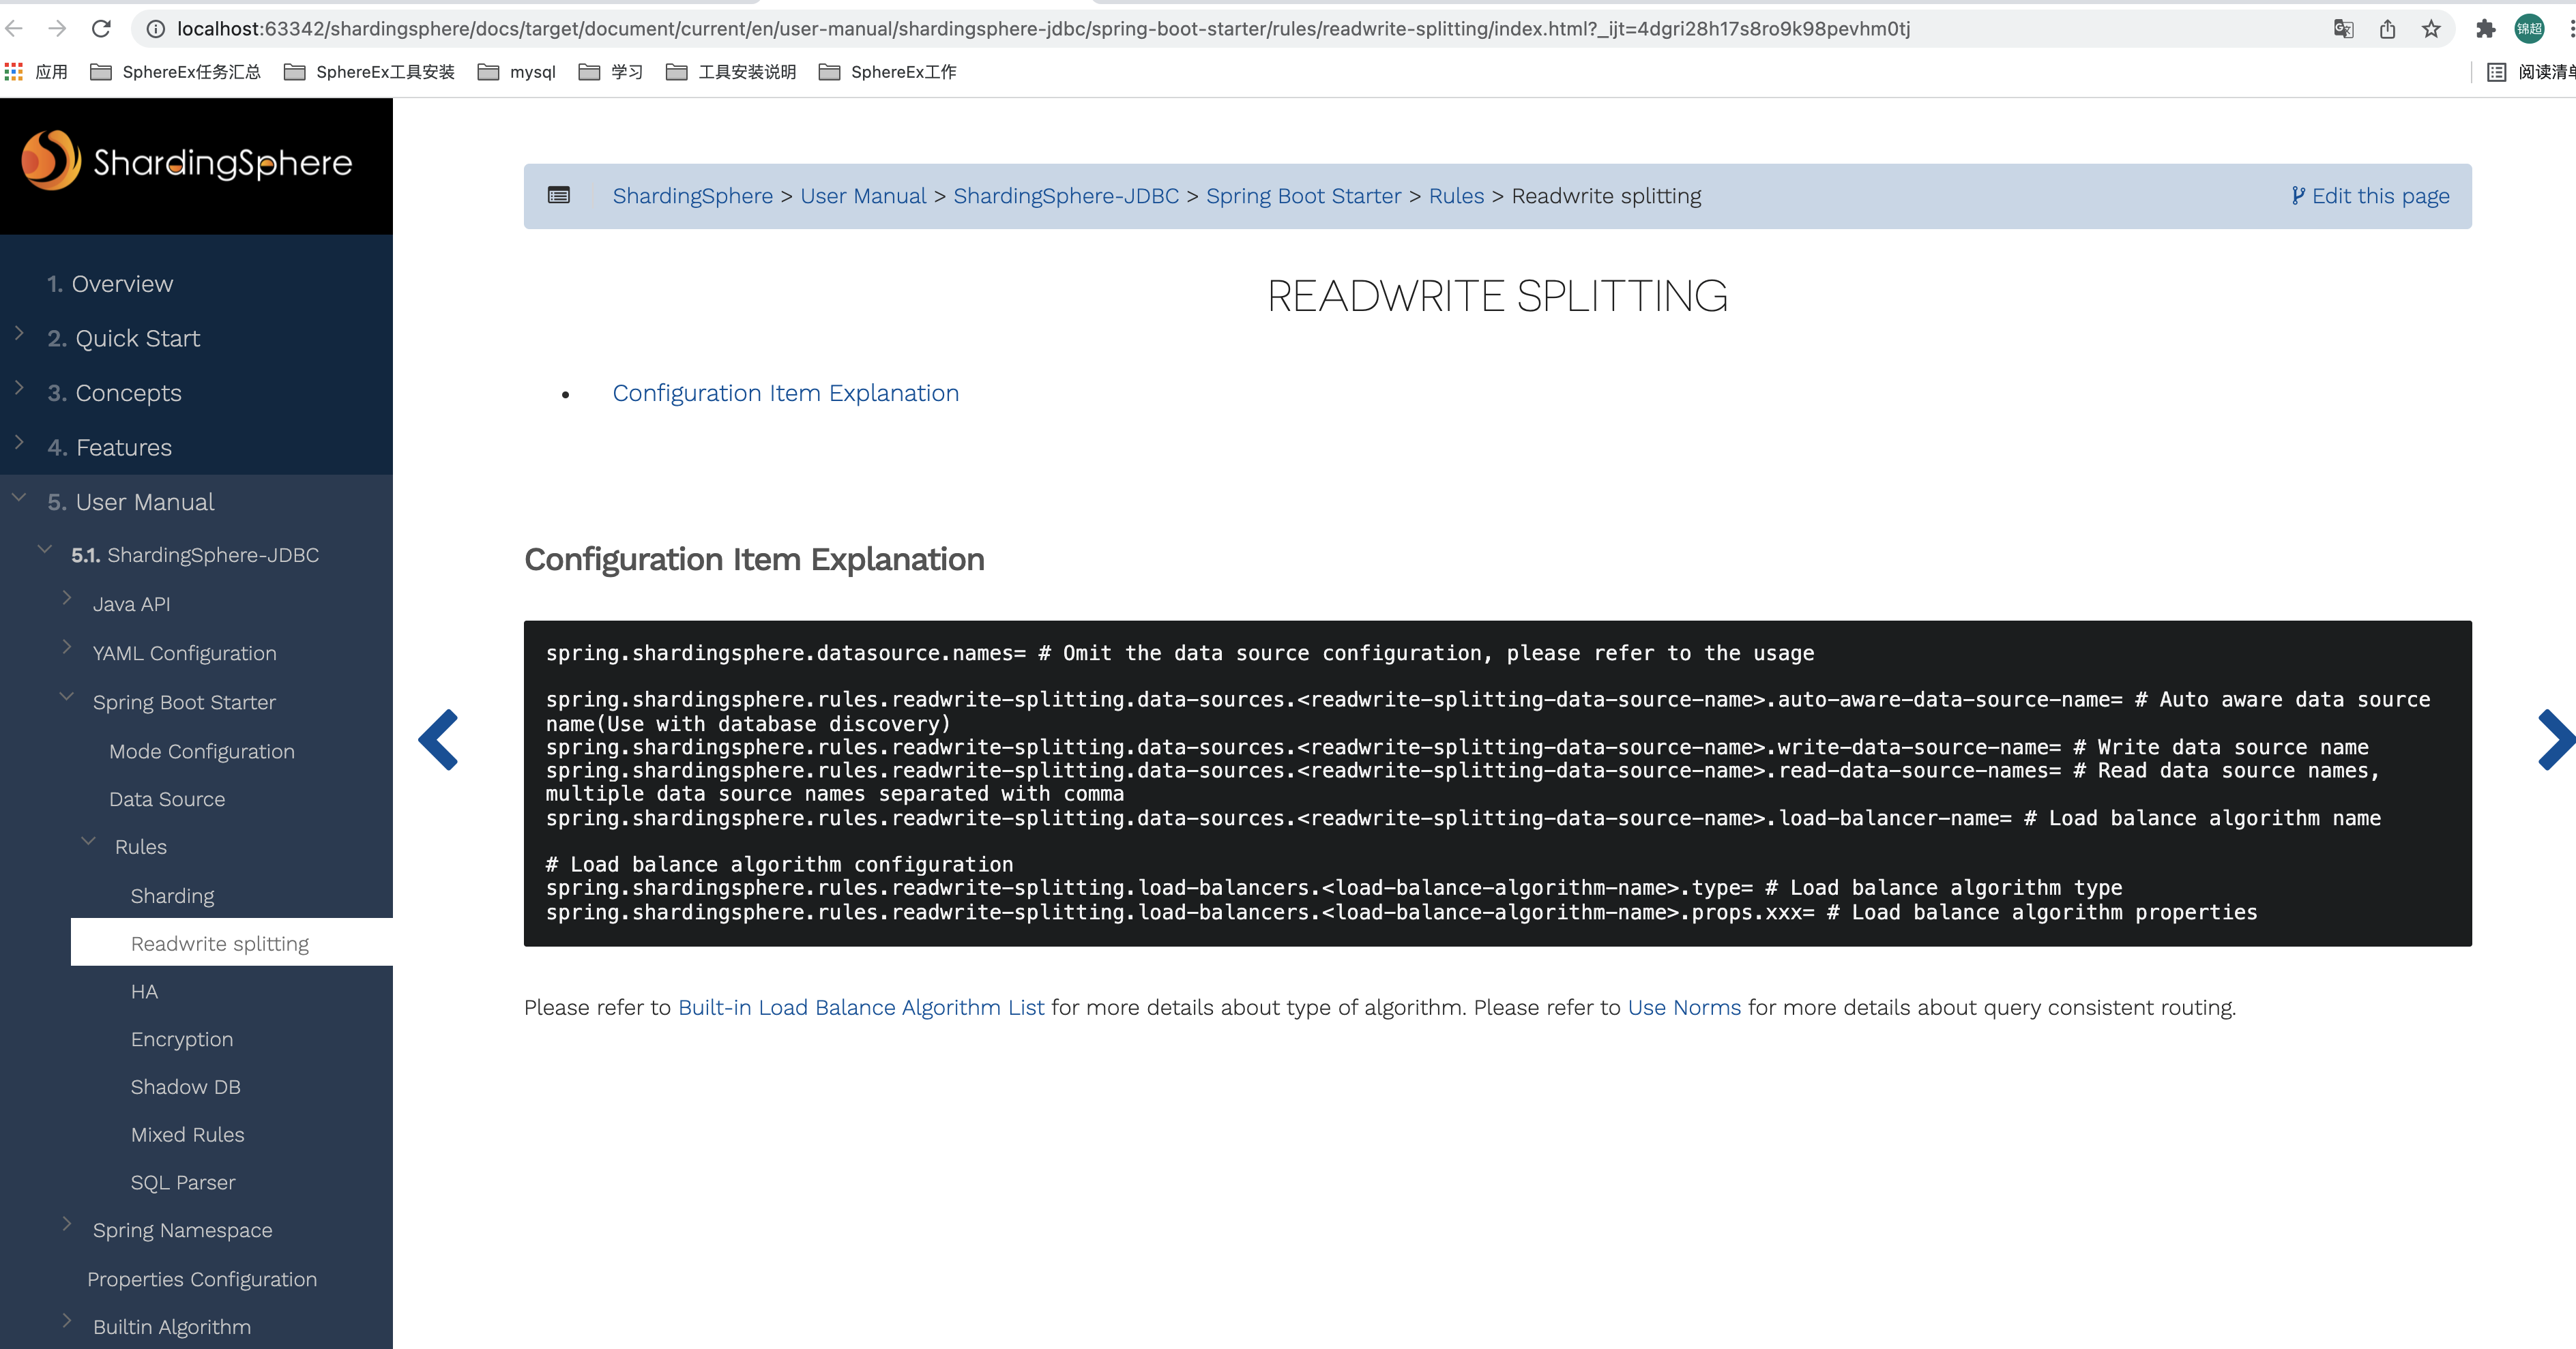Image resolution: width=2576 pixels, height=1349 pixels.
Task: Open the Encryption sidebar menu item
Action: coord(182,1039)
